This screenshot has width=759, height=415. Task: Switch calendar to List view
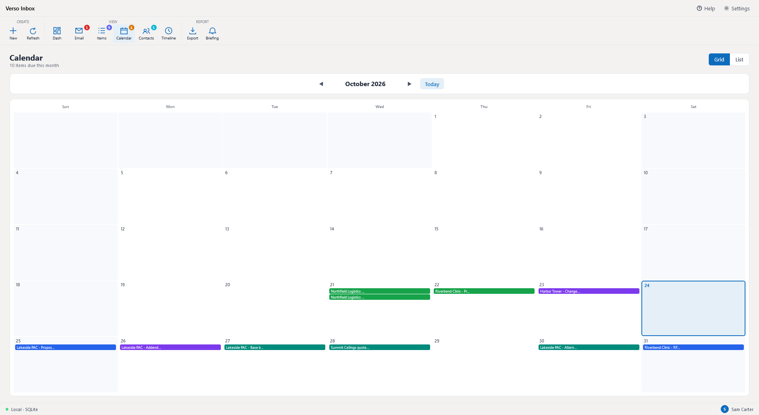(x=739, y=59)
